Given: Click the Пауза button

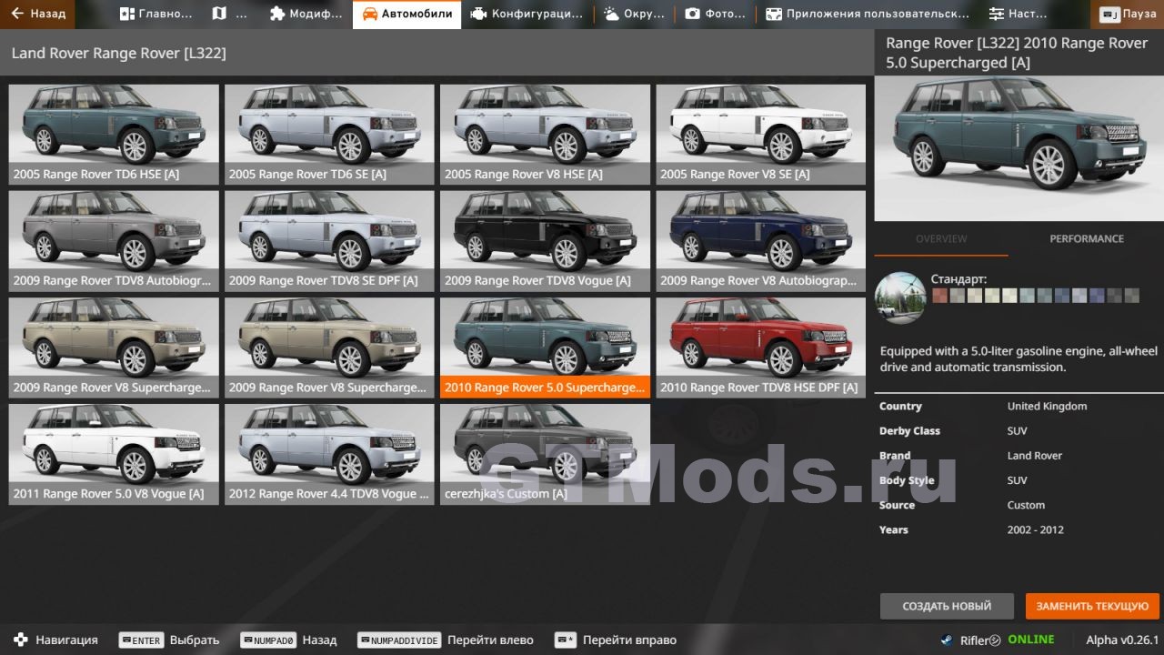Looking at the screenshot, I should [x=1127, y=15].
